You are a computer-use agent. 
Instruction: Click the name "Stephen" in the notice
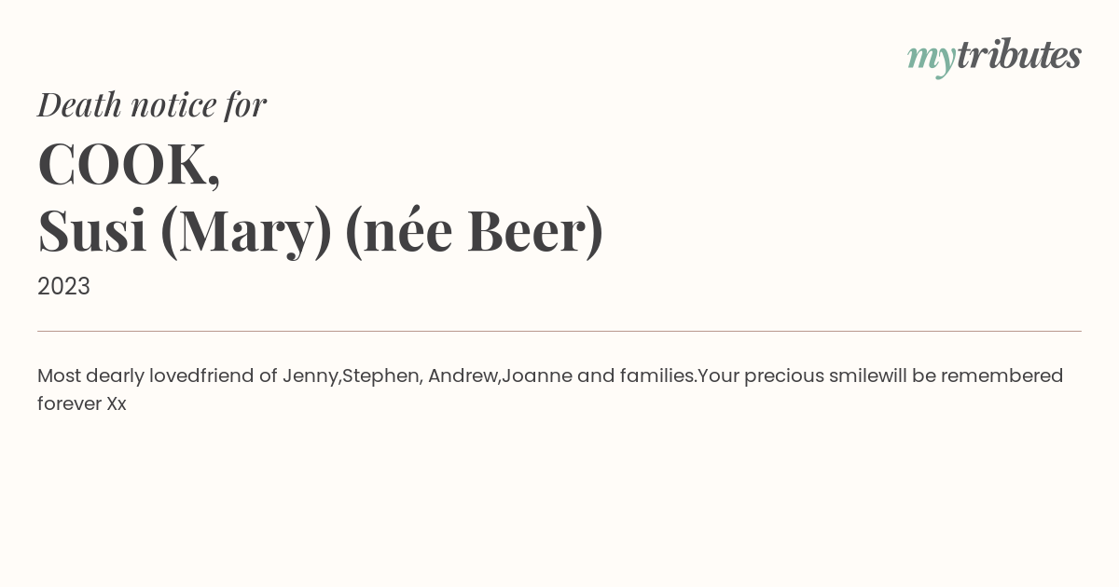point(380,375)
